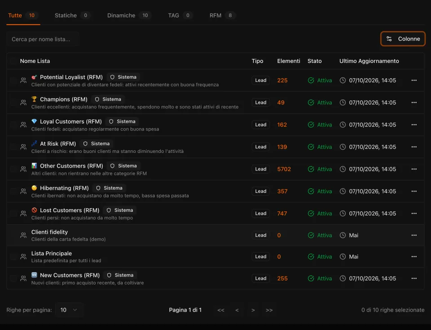Select the Other Customers (RFM) row checkbox
Screen dimensions: 431x330
point(13,169)
